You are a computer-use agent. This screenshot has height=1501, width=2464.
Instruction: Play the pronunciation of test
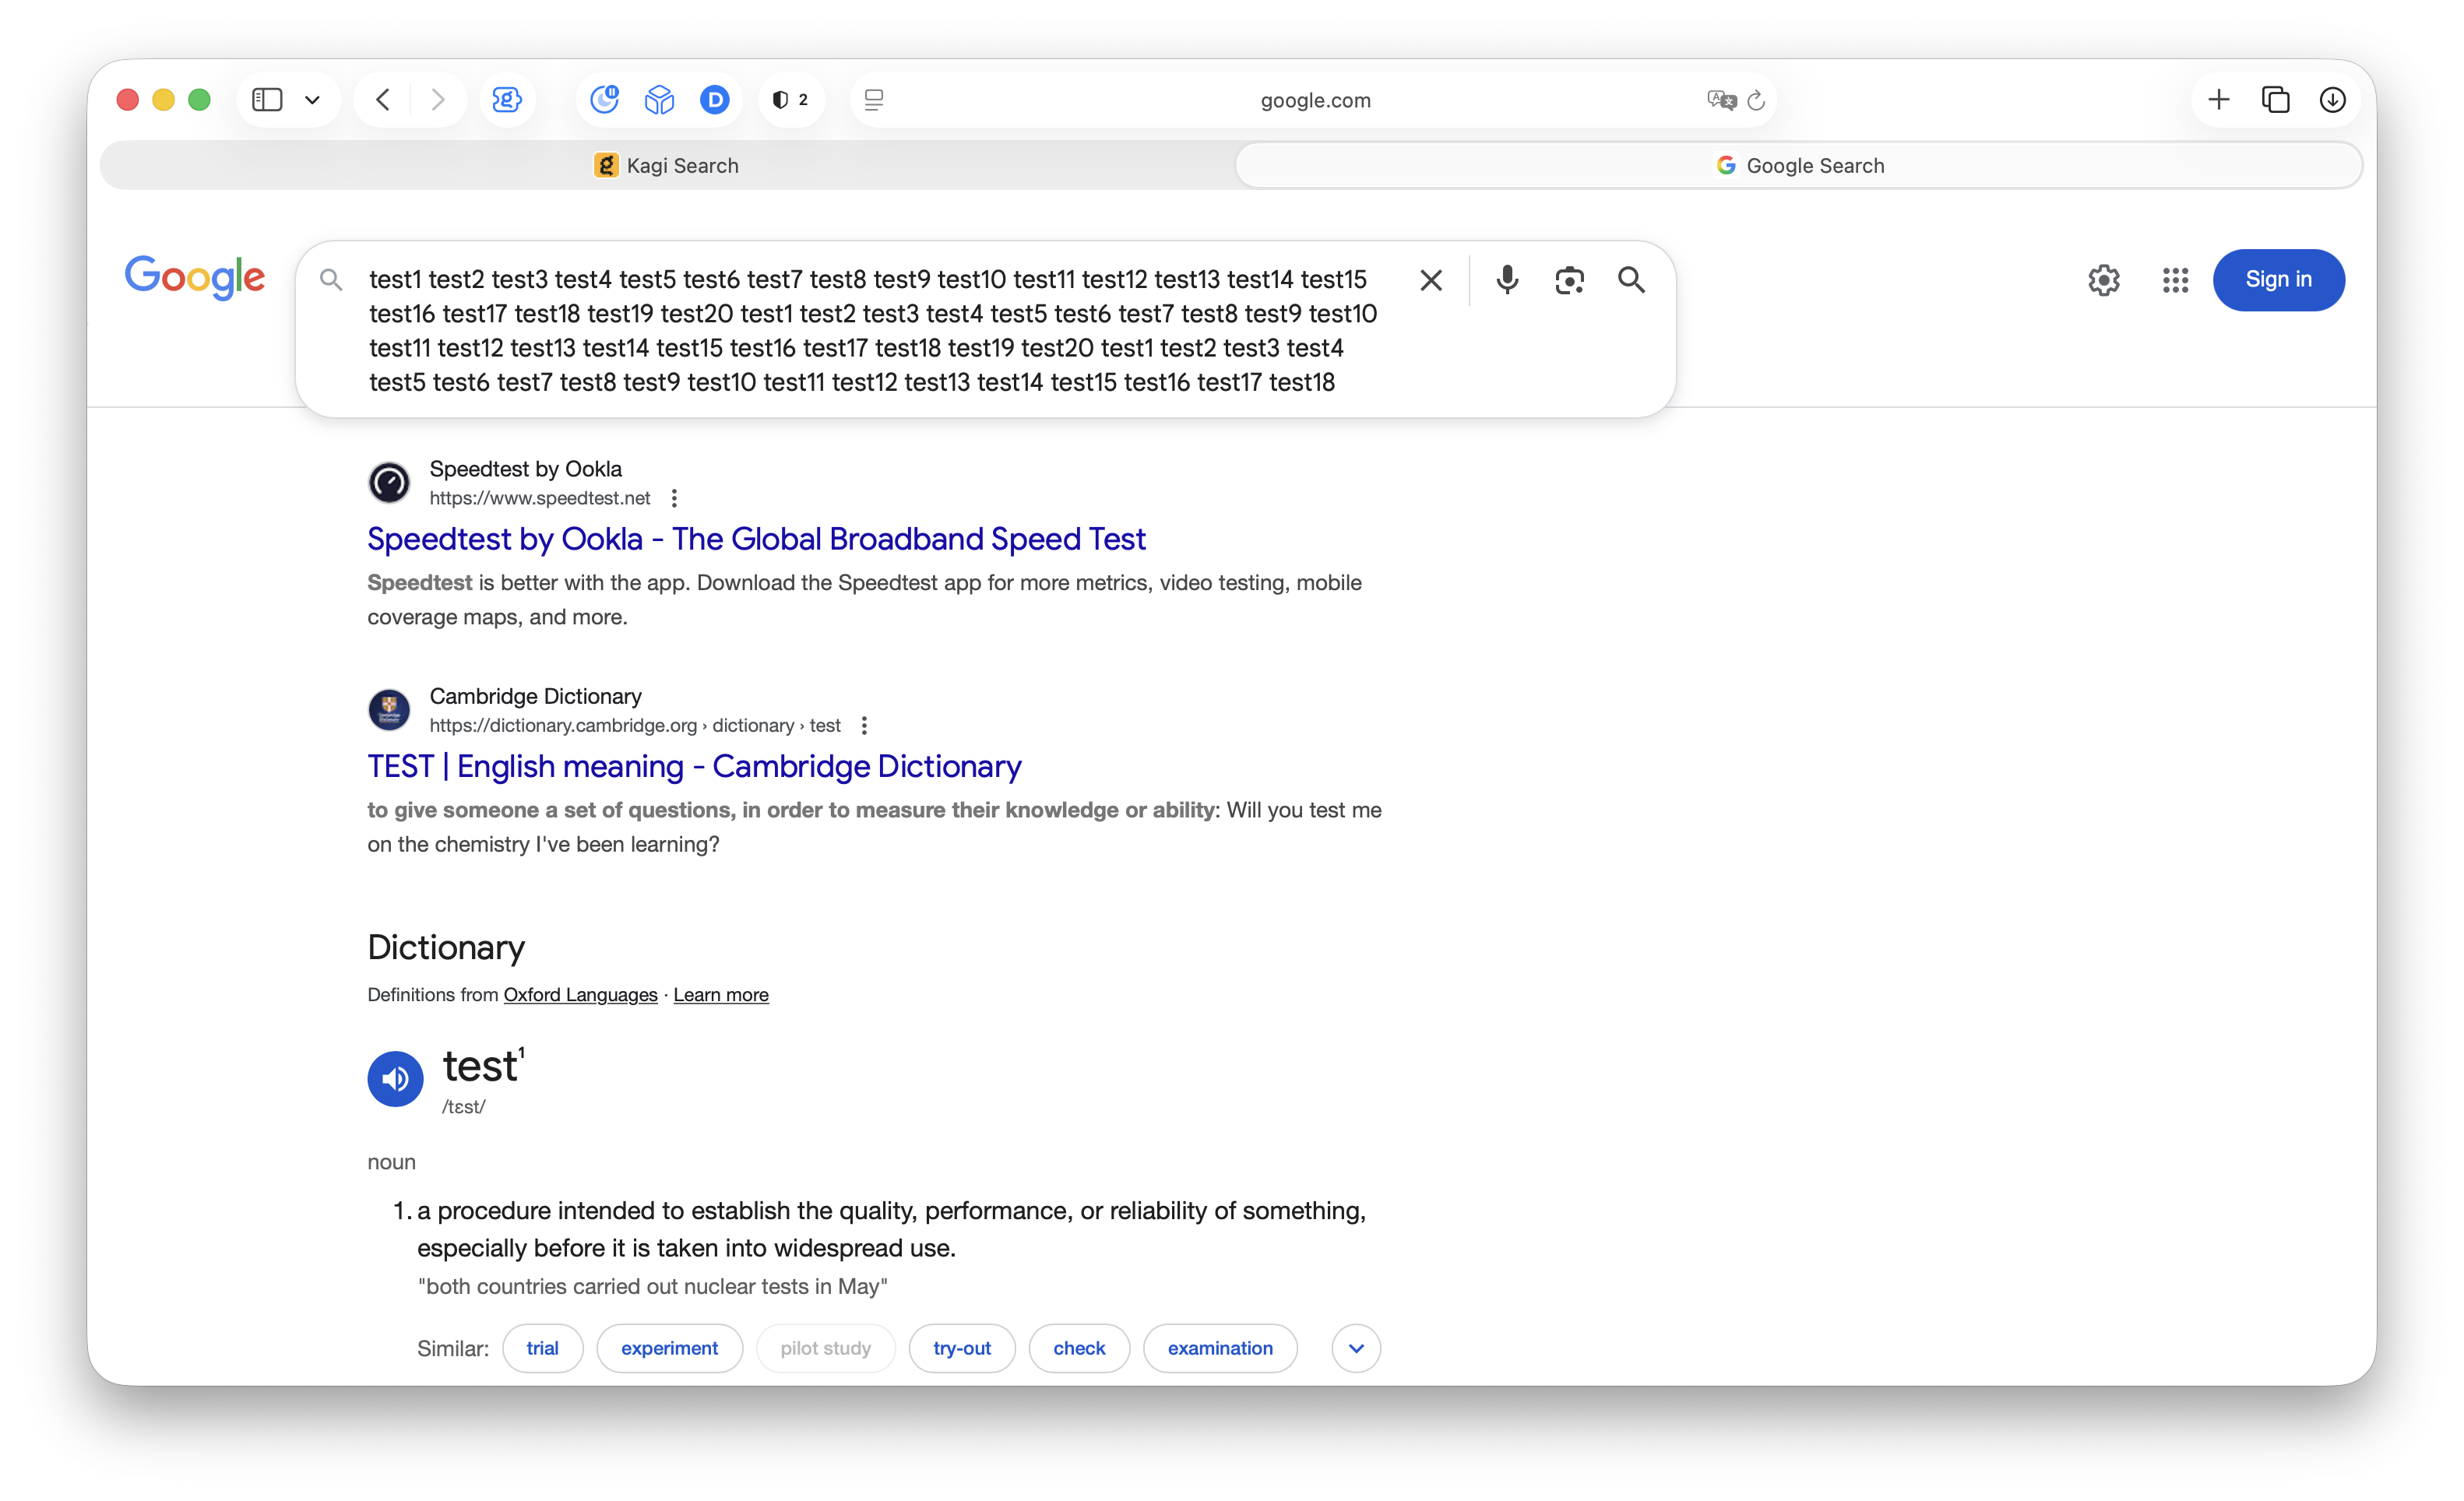click(395, 1078)
